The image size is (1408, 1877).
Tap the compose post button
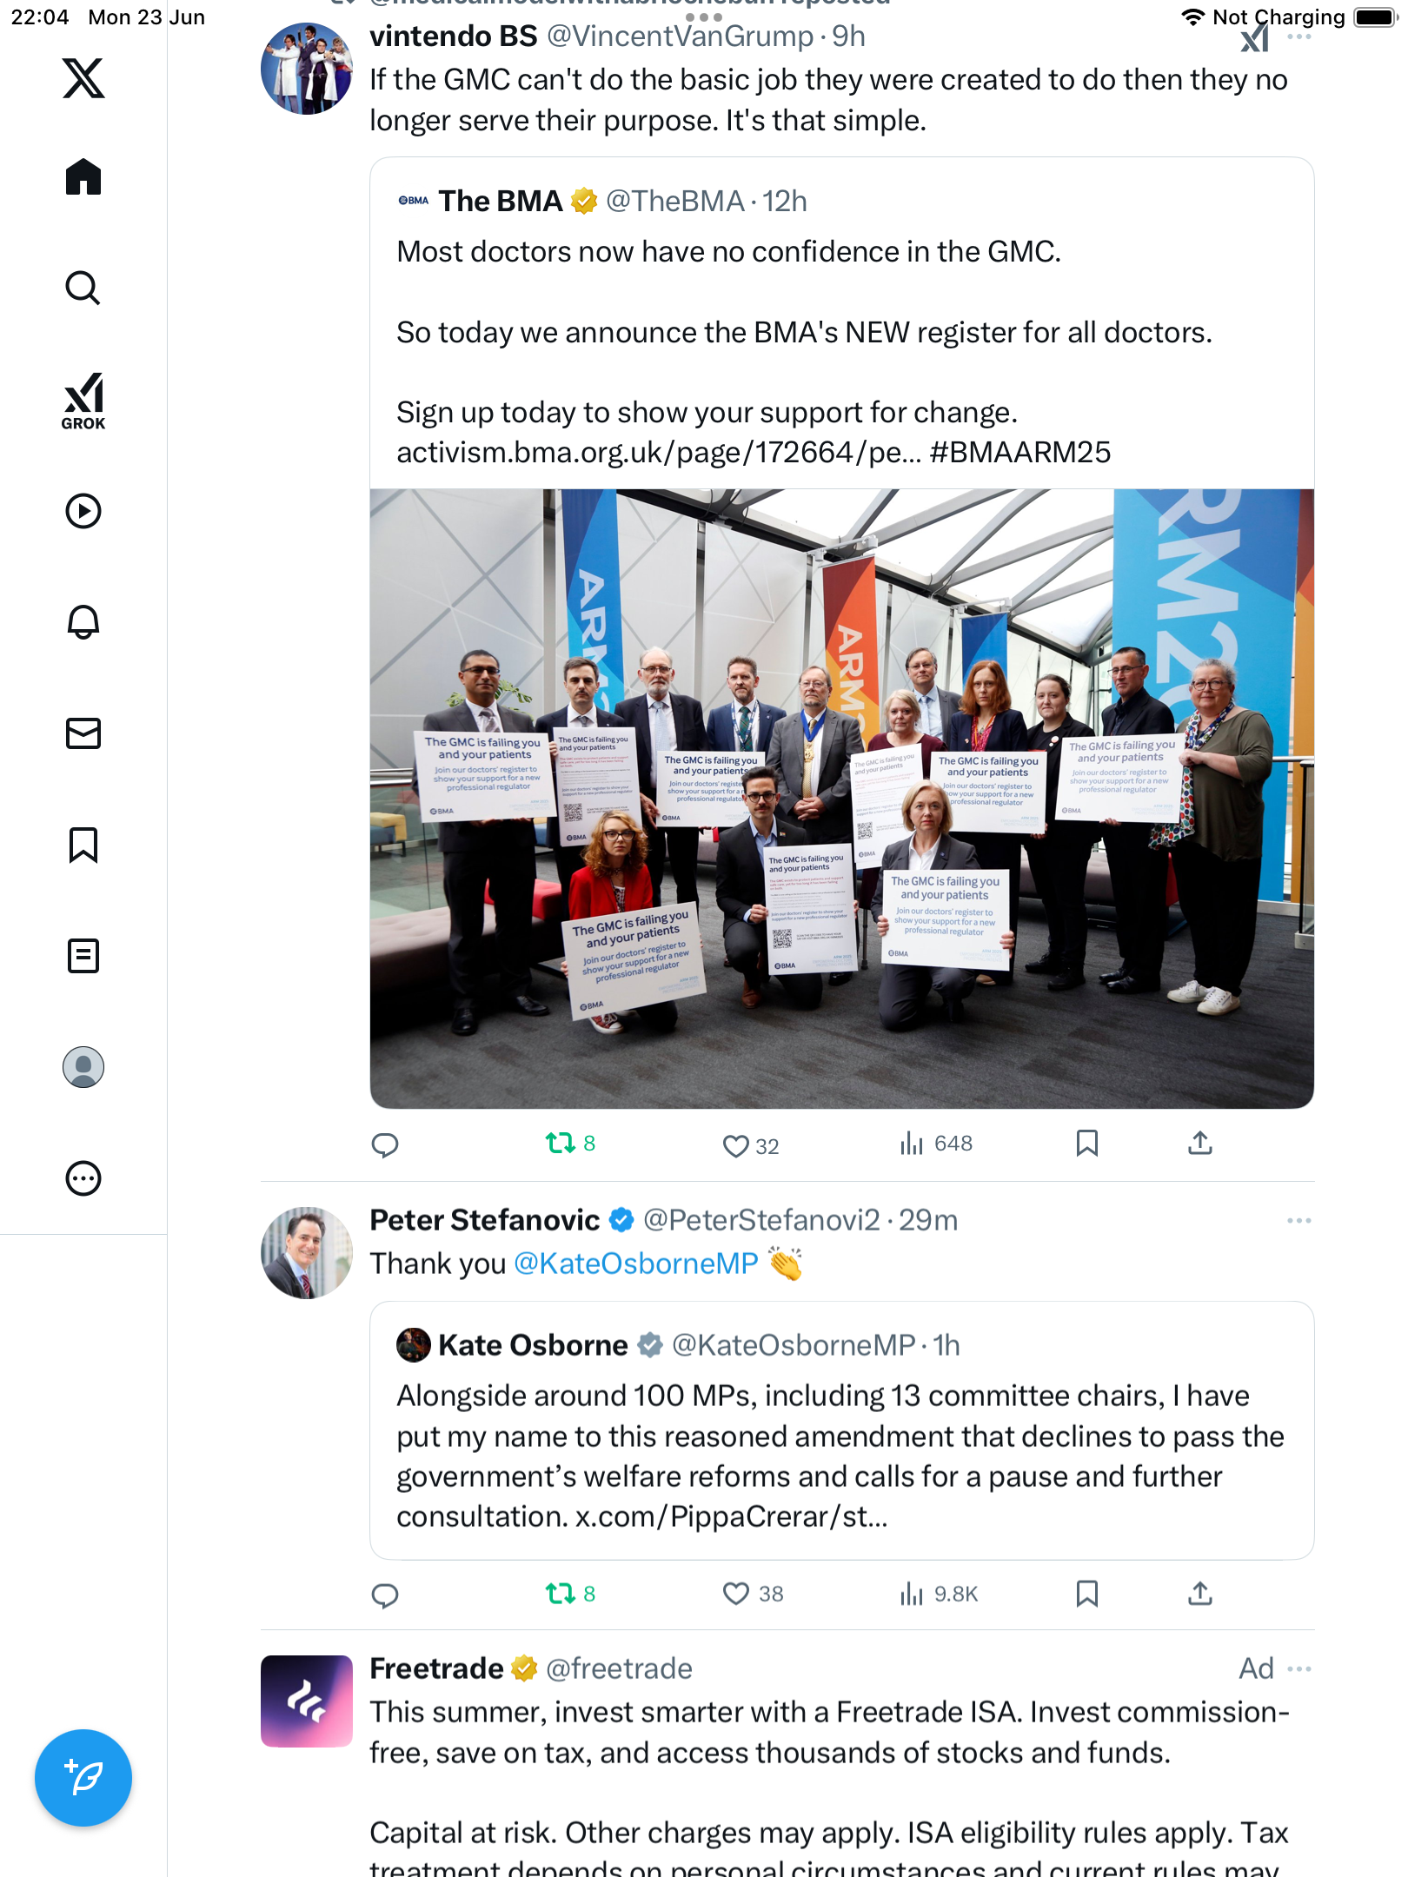(x=83, y=1777)
